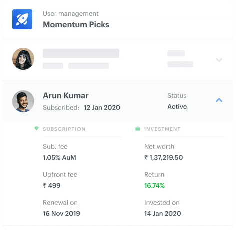236x230 pixels.
Task: Click the User management breadcrumb label
Action: tap(71, 14)
